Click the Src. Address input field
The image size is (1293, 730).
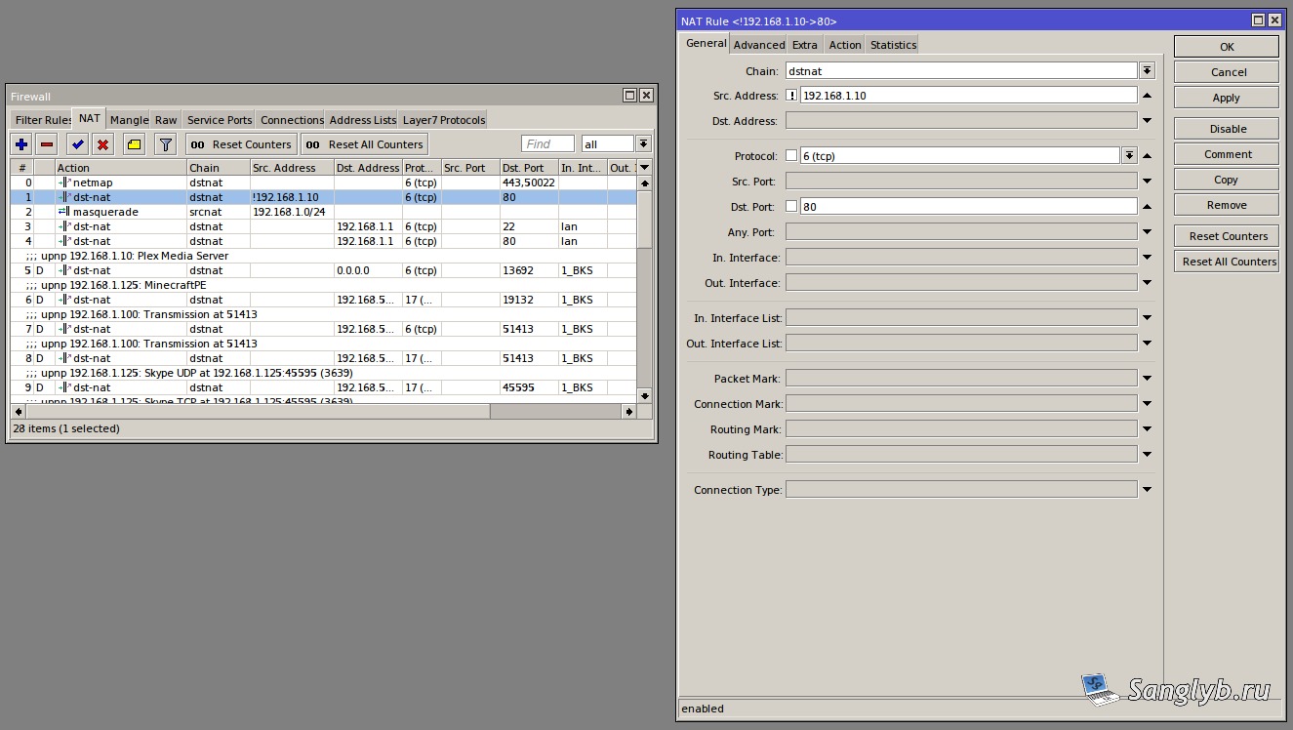pos(968,96)
